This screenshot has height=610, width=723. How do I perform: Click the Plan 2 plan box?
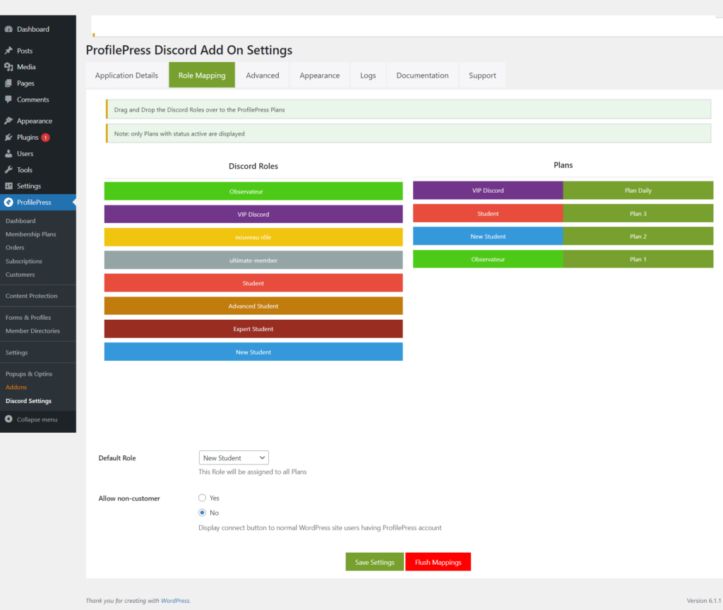(638, 237)
